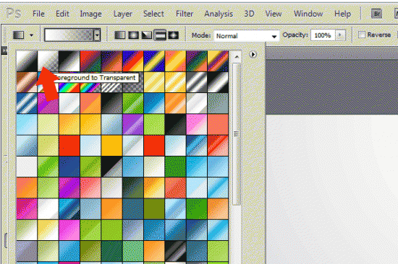Screen dimensions: 398x264
Task: Launch Bridge with the Br icon
Action: click(x=376, y=14)
